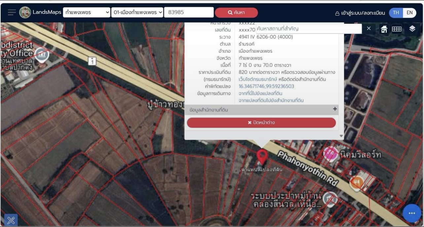Click the parcel coordinates link 16.34671746,99.59236503
The image size is (424, 227).
[x=266, y=86]
